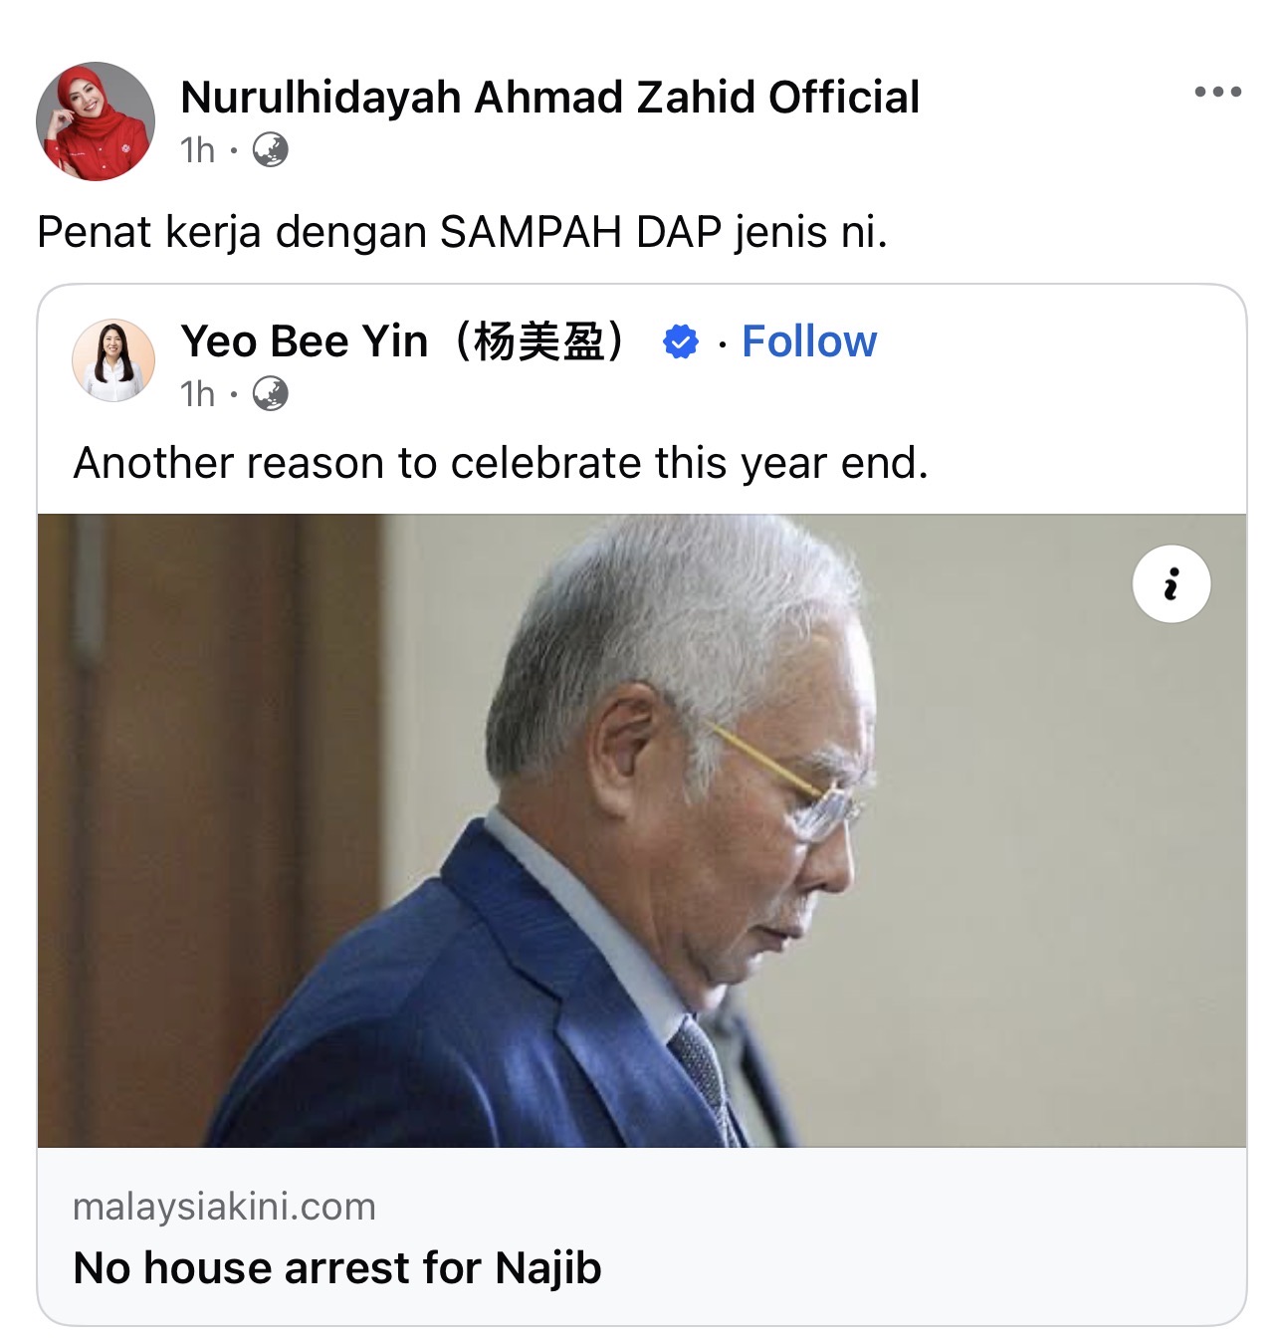Click the outer post's 1h timestamp
Viewport: 1284px width, 1338px height.
point(197,150)
